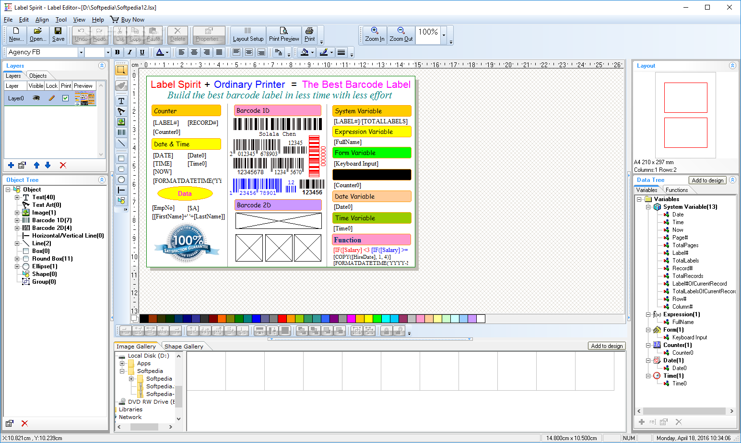Insert an image with the picture tool
Image resolution: width=741 pixels, height=443 pixels.
click(x=121, y=122)
